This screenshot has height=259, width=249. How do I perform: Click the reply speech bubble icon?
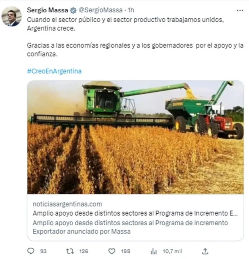click(31, 251)
